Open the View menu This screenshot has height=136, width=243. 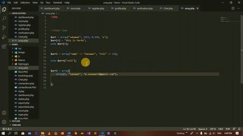pyautogui.click(x=35, y=3)
